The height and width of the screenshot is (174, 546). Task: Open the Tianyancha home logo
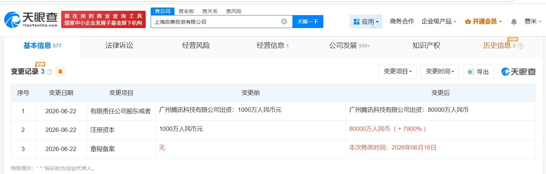[31, 19]
